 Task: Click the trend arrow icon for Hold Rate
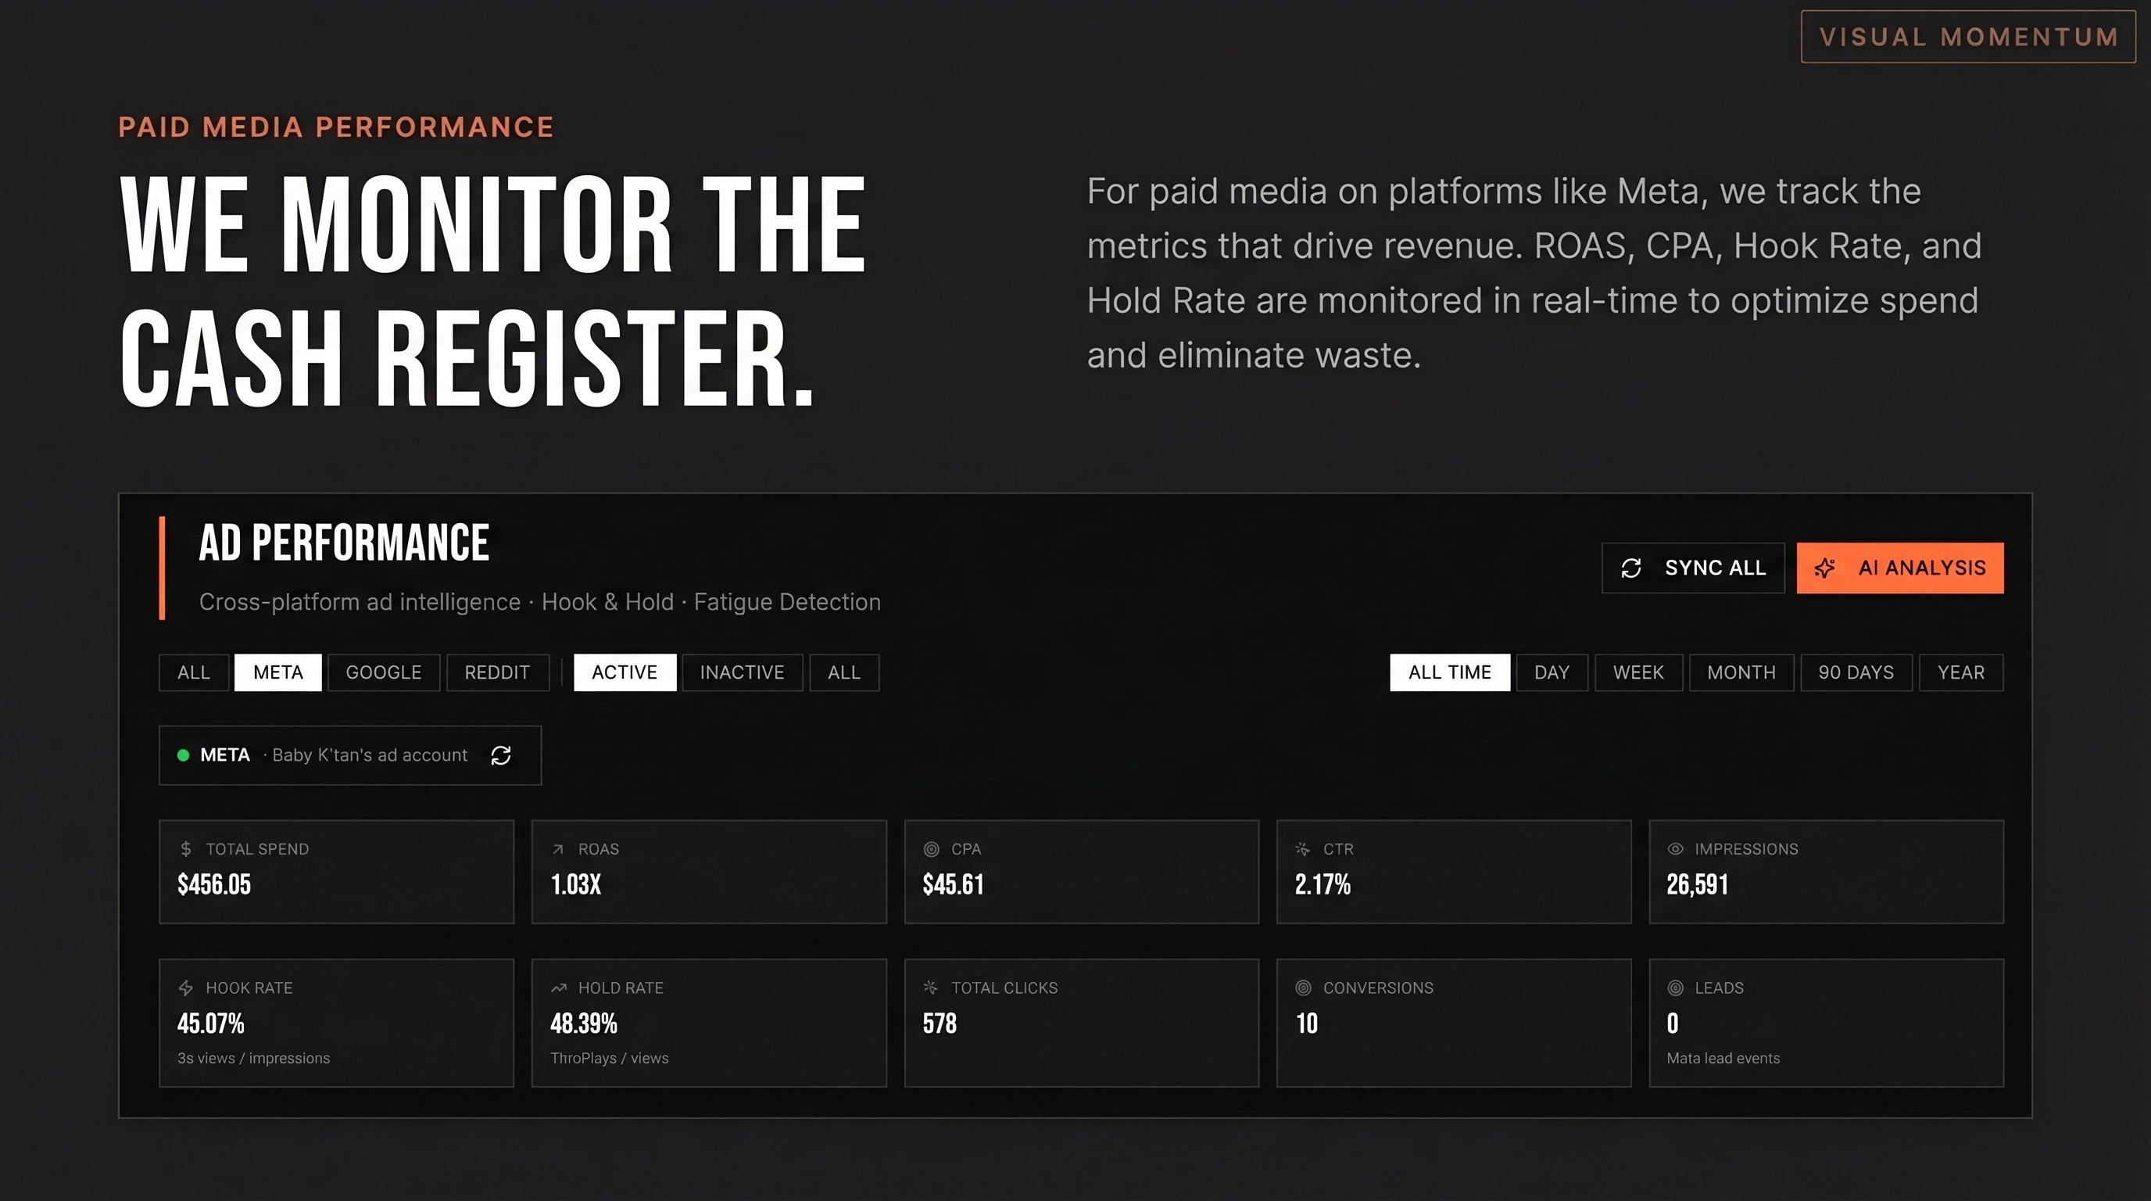(x=559, y=988)
